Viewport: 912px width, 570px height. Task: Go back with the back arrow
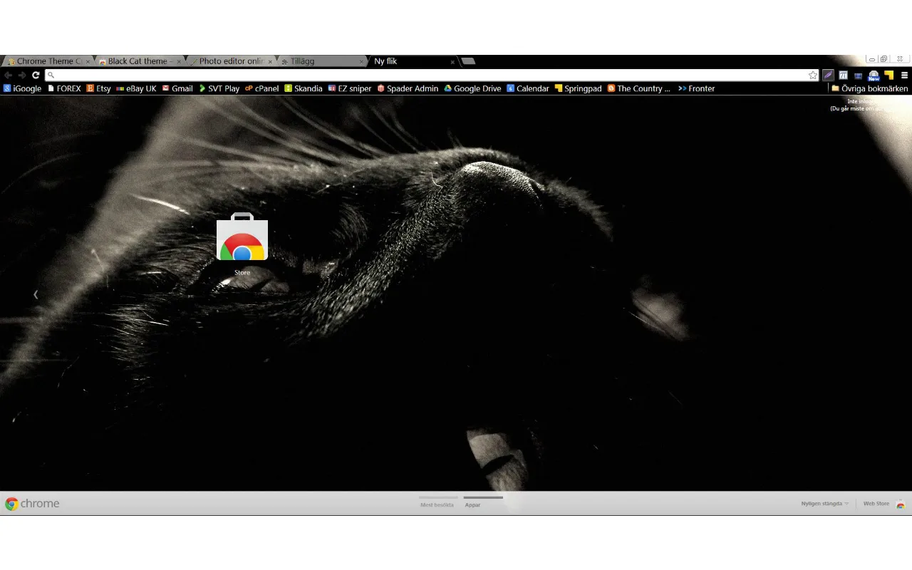coord(8,75)
